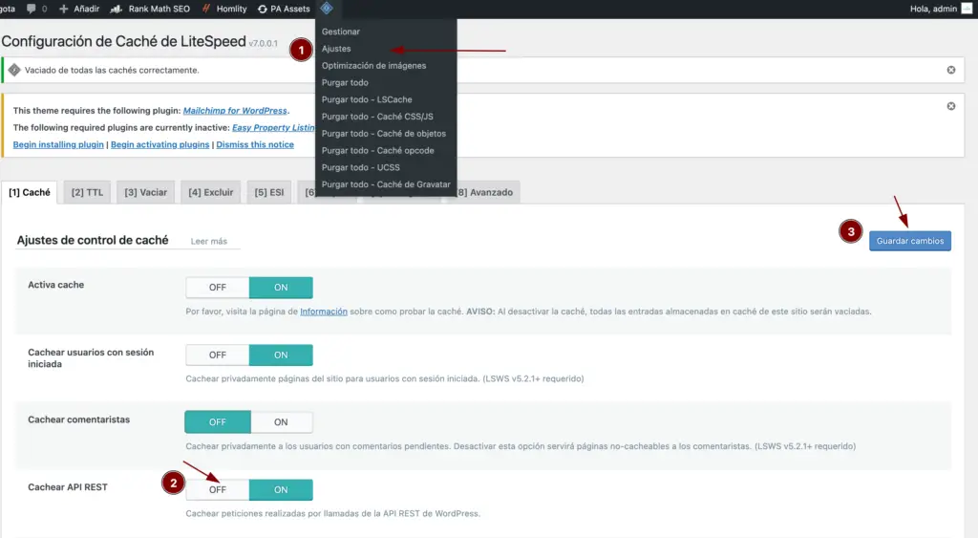The height and width of the screenshot is (538, 978).
Task: Select Purgar todo - Caché opcode
Action: (x=378, y=150)
